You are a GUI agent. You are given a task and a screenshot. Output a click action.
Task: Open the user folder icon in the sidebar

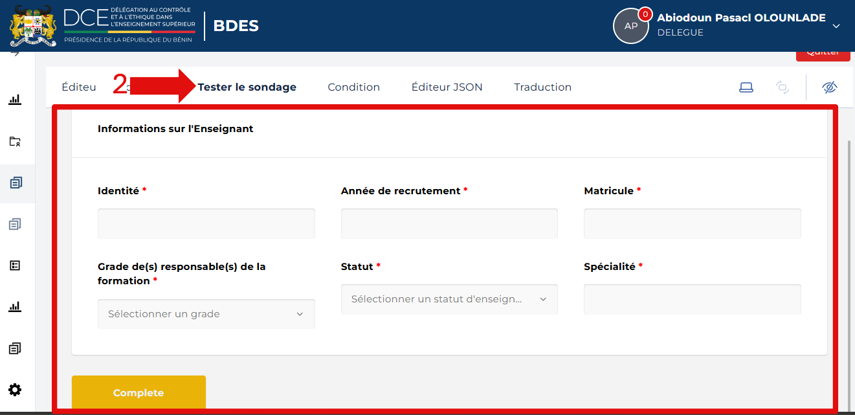15,141
